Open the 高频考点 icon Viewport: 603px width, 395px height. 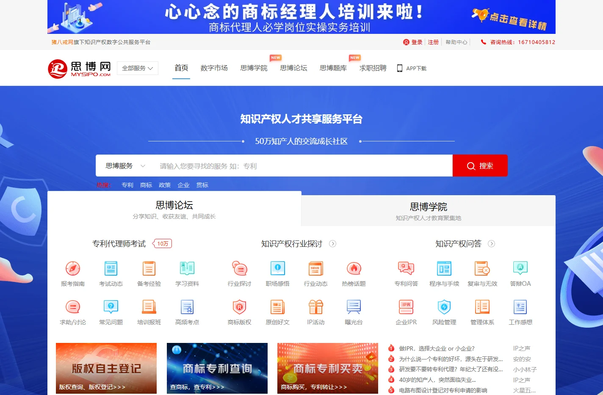click(x=187, y=307)
